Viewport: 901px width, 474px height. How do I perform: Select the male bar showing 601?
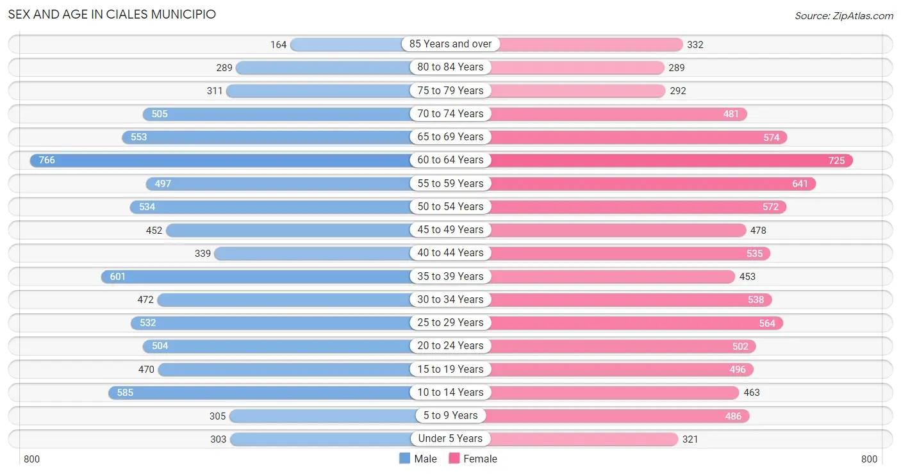coord(276,277)
